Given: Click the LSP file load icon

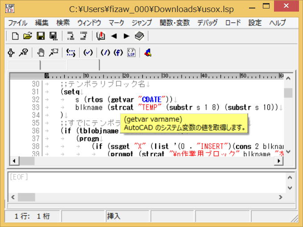Looking at the screenshot, I should [131, 53].
